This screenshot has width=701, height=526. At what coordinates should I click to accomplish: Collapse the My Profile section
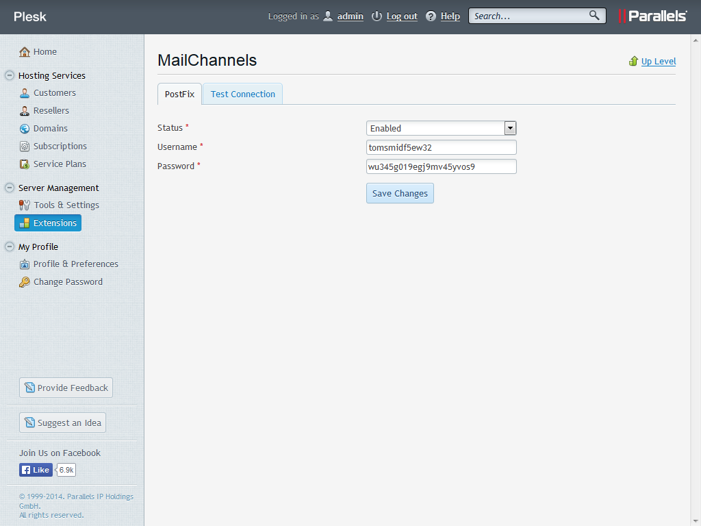[x=10, y=247]
